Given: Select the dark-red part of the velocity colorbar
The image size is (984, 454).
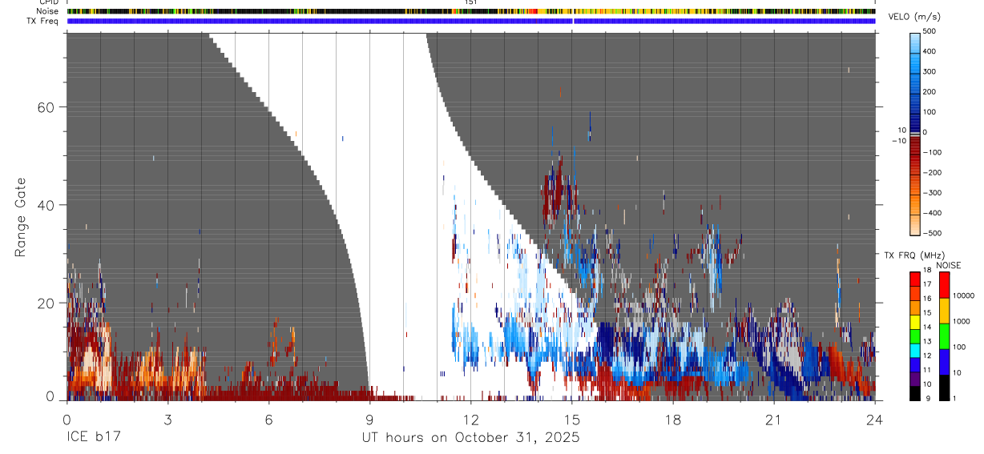Looking at the screenshot, I should (915, 147).
